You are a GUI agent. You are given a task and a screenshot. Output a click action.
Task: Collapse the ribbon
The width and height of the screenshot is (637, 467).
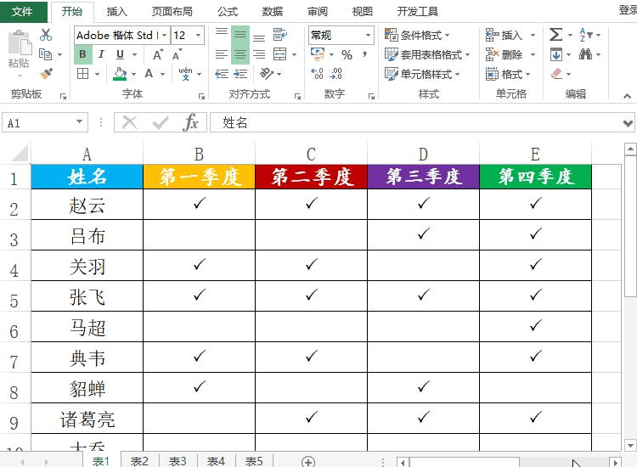pyautogui.click(x=628, y=96)
